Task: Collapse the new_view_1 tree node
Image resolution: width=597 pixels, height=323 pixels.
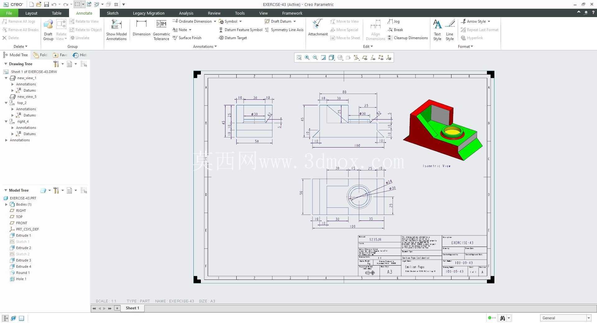Action: pos(6,78)
